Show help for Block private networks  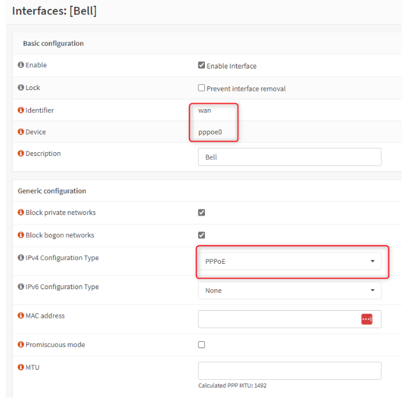[x=21, y=212]
